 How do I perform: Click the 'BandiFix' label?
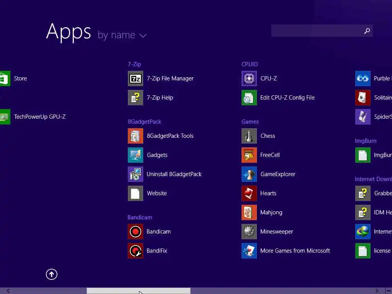point(157,251)
